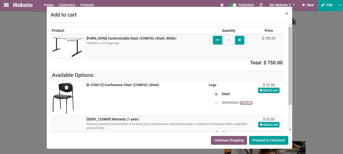The image size is (343, 154).
Task: Click the dialog vertical scrollbar thumb
Action: click(x=290, y=66)
